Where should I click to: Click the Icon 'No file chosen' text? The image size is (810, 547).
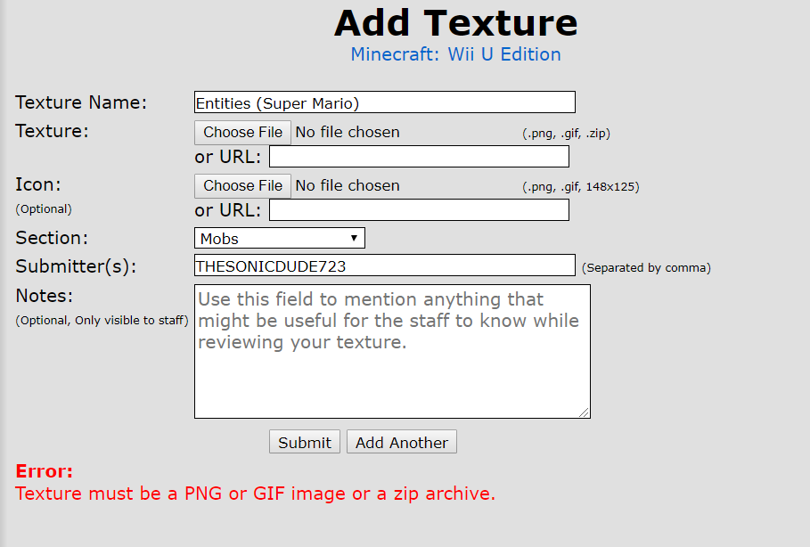(x=348, y=185)
